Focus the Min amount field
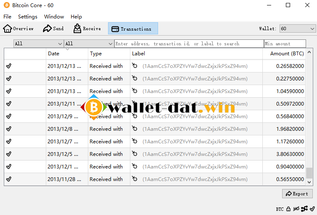Image resolution: width=317 pixels, height=215 pixels. point(285,44)
